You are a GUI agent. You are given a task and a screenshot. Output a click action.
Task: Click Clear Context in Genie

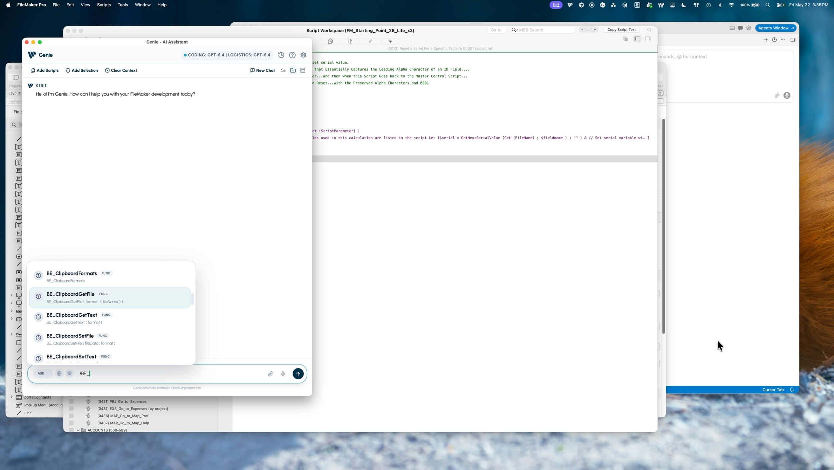coord(121,70)
